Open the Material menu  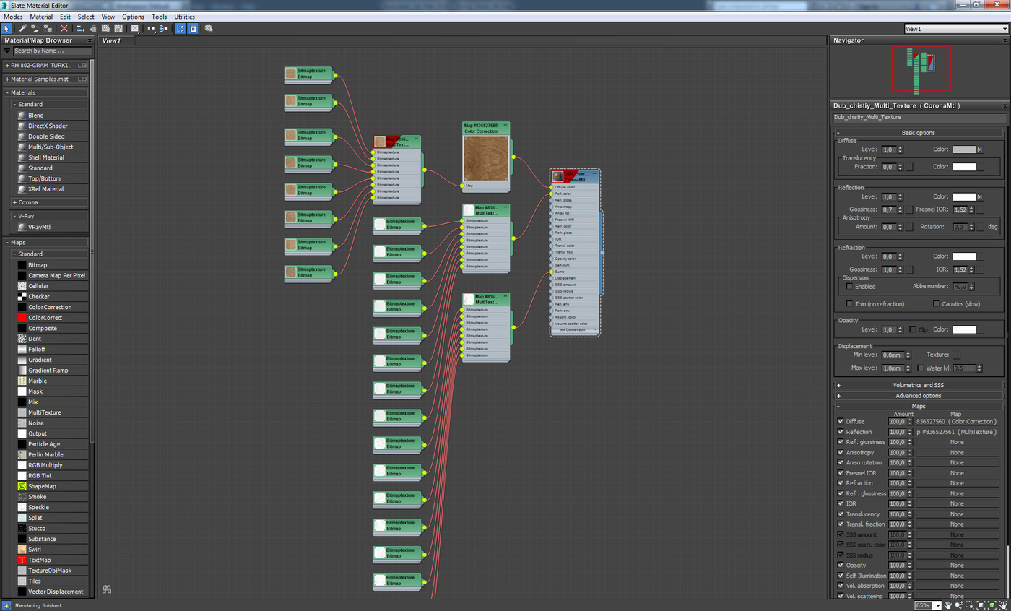click(x=41, y=16)
